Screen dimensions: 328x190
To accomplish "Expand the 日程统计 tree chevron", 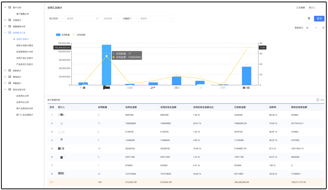I will 5,20.
